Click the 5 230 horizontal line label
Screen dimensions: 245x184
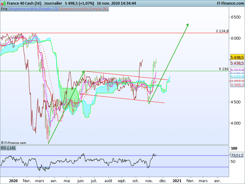click(x=224, y=69)
